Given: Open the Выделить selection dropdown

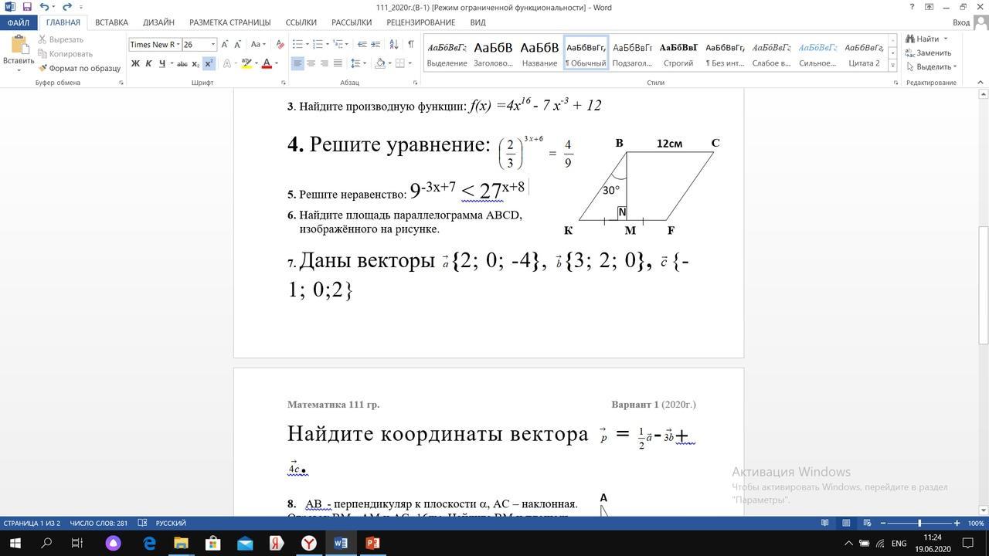Looking at the screenshot, I should [x=931, y=66].
